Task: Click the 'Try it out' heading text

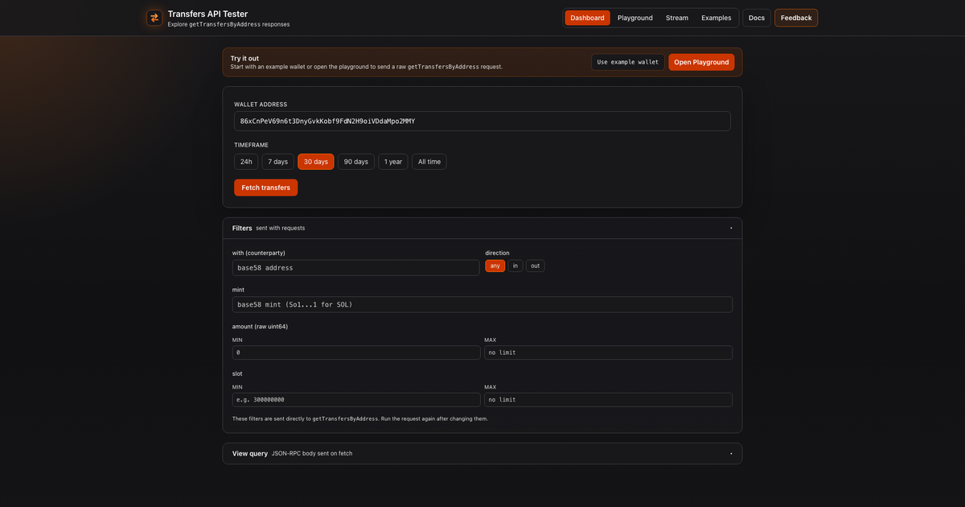Action: click(x=244, y=58)
